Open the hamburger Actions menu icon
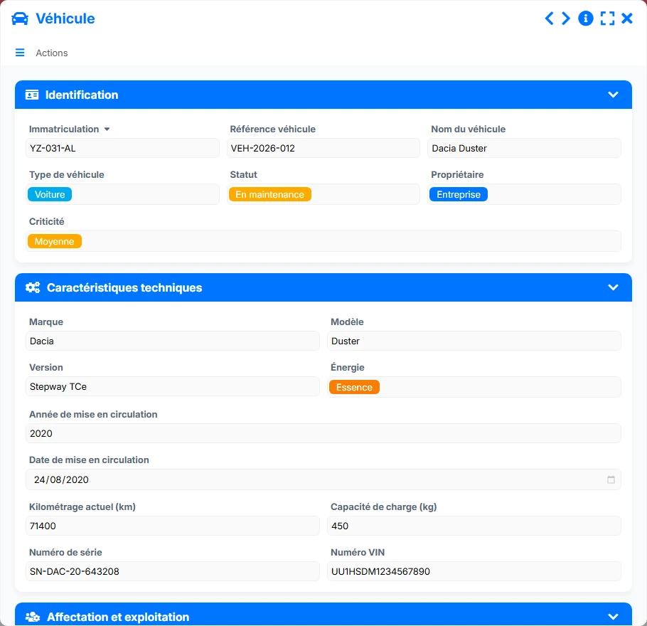The width and height of the screenshot is (647, 626). click(20, 53)
